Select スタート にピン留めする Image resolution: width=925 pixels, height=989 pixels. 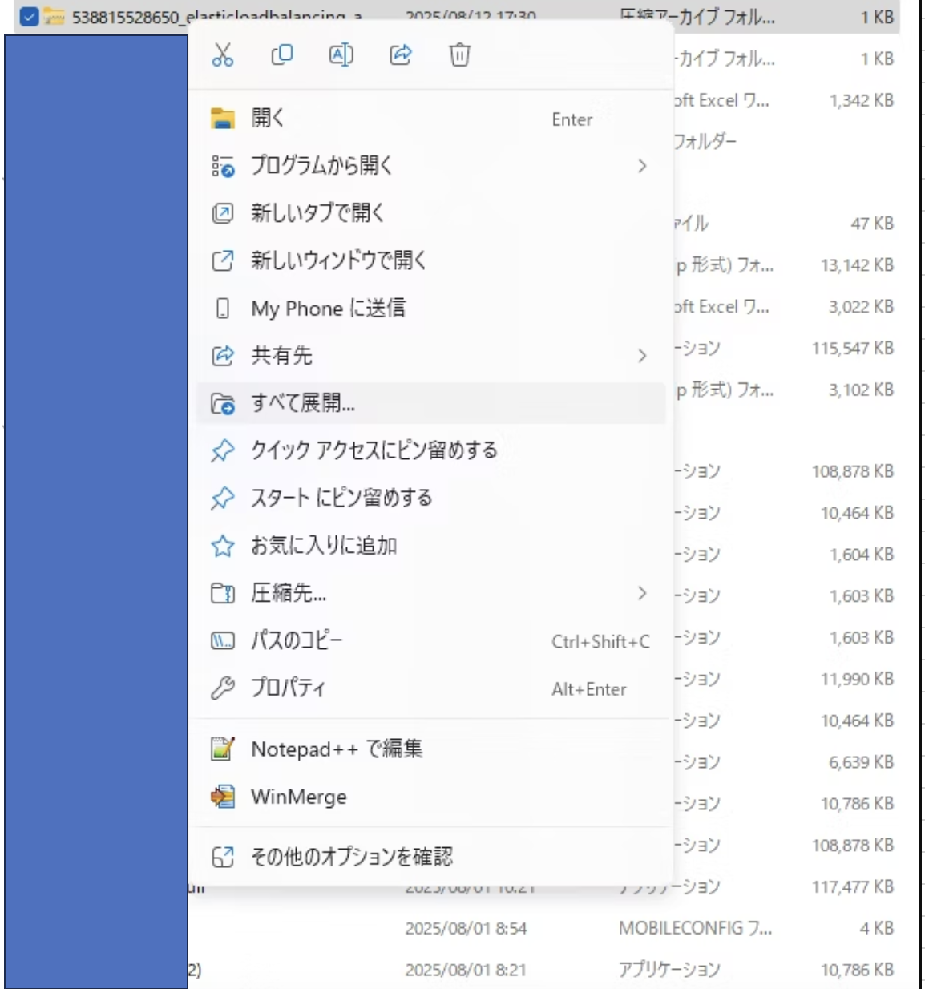click(431, 499)
